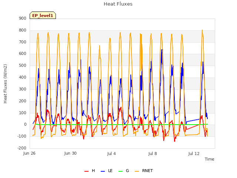The width and height of the screenshot is (237, 178).
Task: Click the green G legend color marker
Action: 121,171
